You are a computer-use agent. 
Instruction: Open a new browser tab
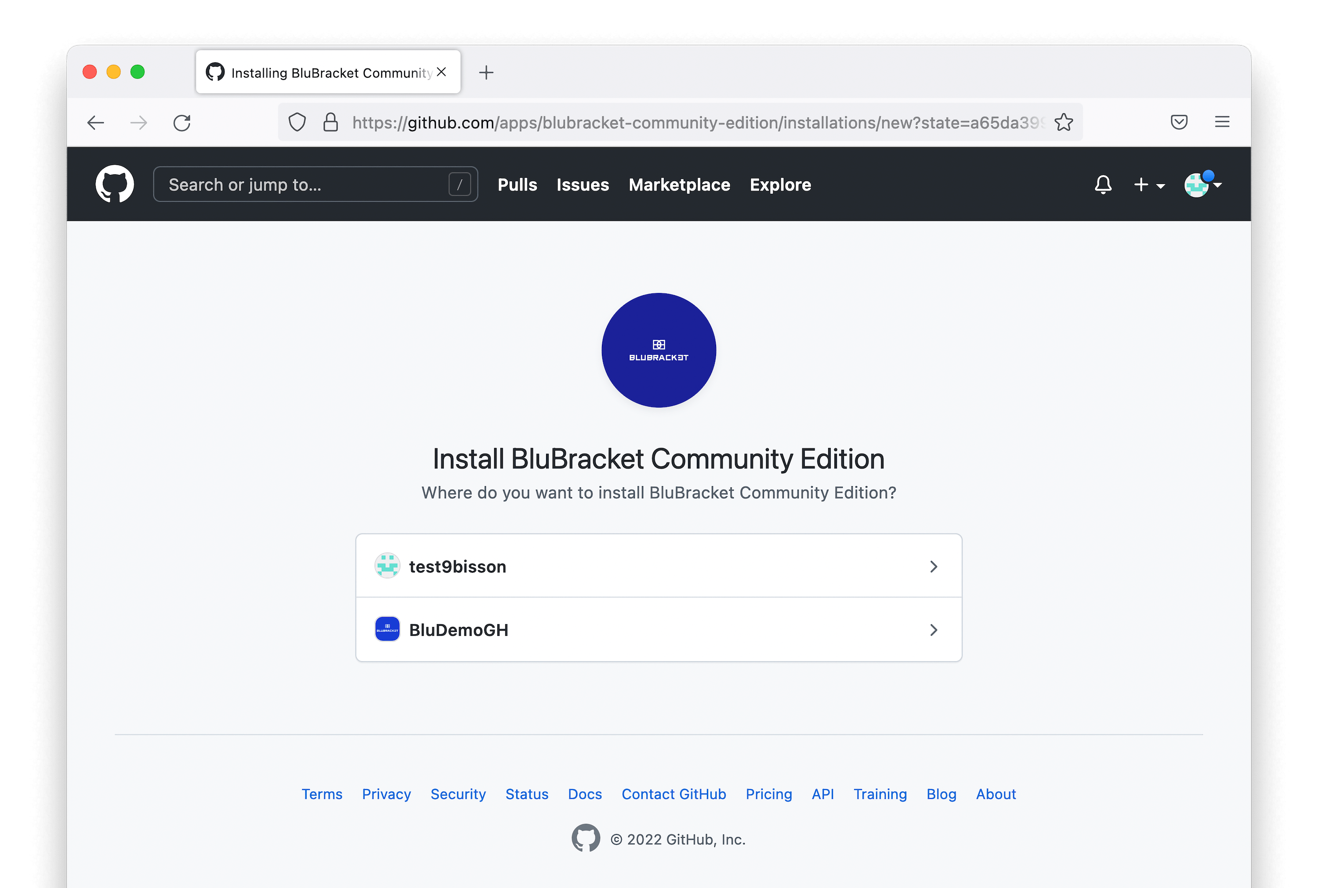486,72
